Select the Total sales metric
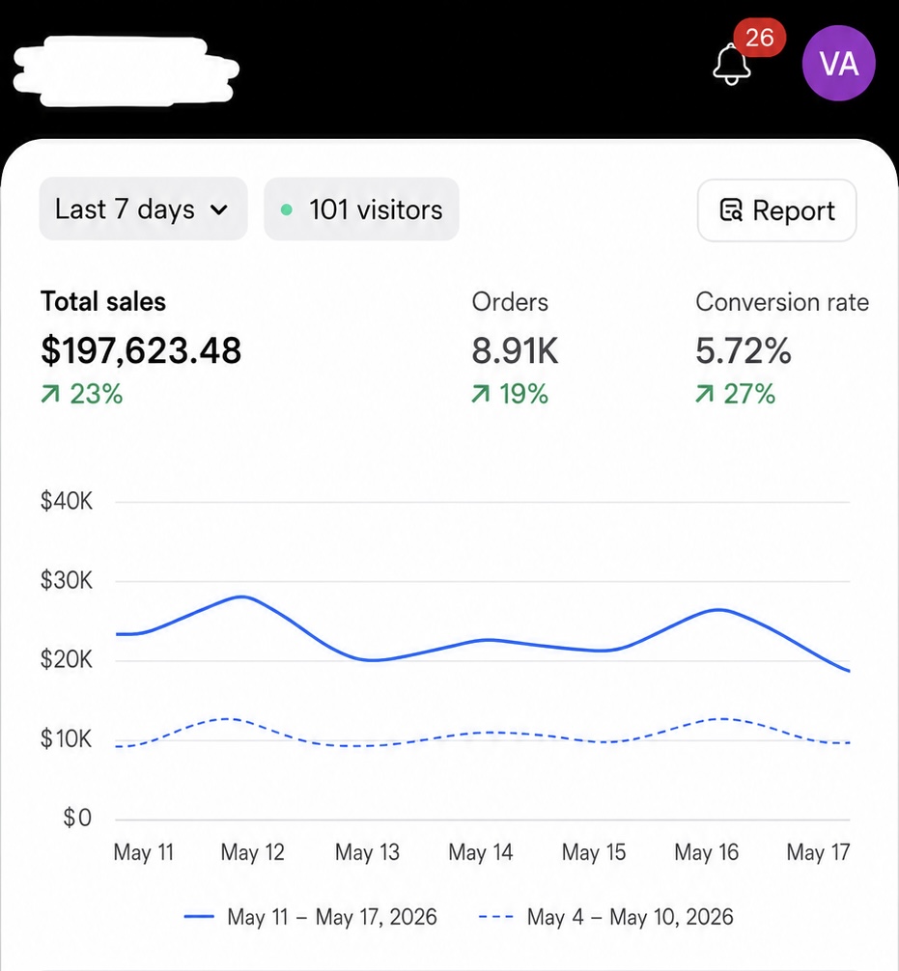 (103, 301)
